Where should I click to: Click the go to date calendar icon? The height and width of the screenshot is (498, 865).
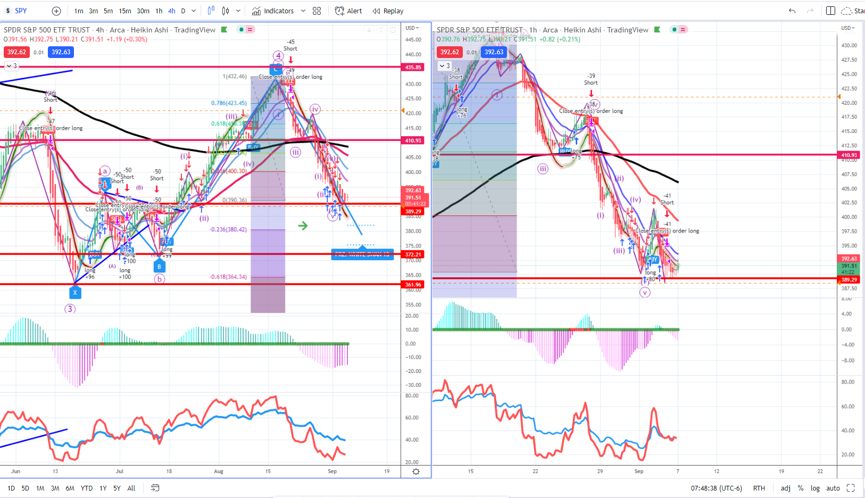coord(155,488)
